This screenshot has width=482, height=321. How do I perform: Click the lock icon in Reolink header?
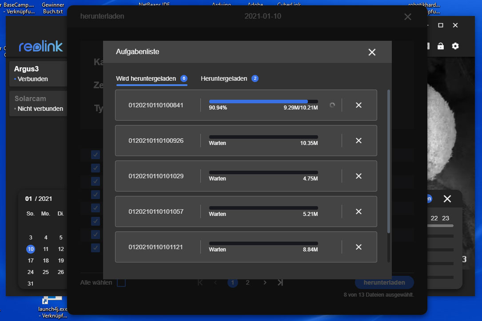(x=441, y=46)
